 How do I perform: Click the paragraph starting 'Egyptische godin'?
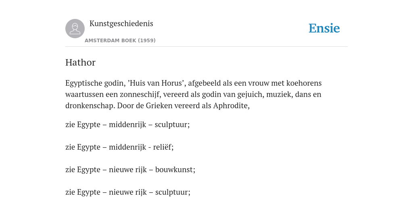(193, 94)
